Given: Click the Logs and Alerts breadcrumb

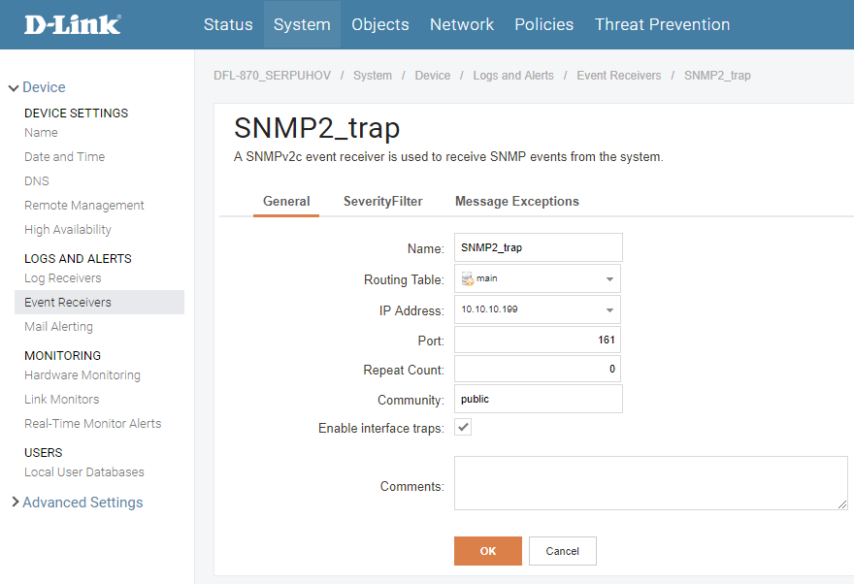Looking at the screenshot, I should pyautogui.click(x=513, y=76).
